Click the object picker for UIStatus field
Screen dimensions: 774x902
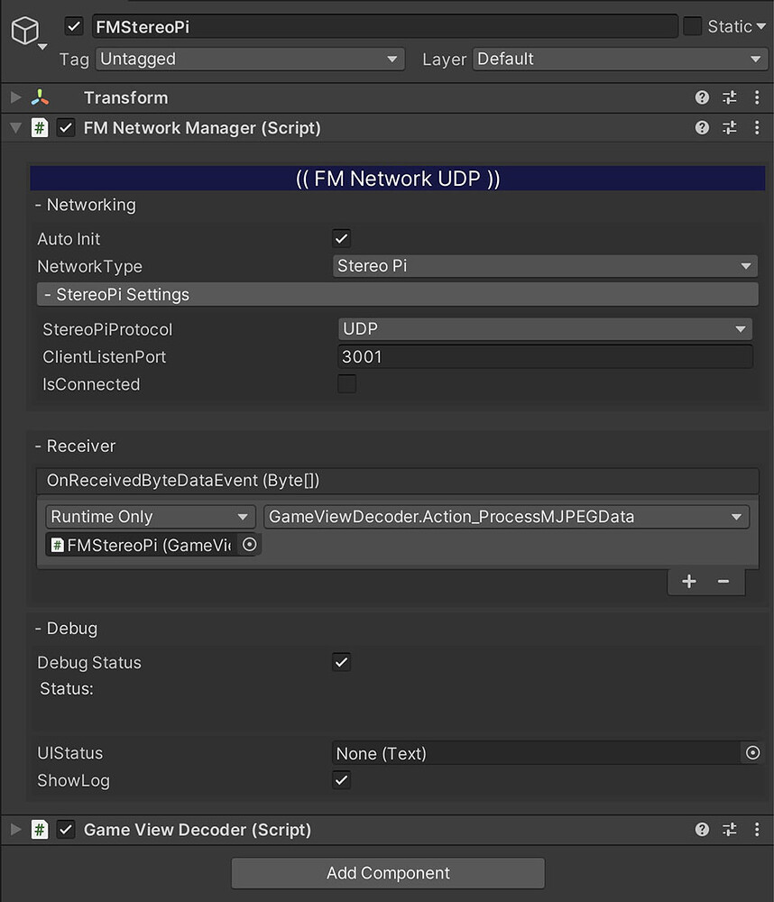pos(752,753)
